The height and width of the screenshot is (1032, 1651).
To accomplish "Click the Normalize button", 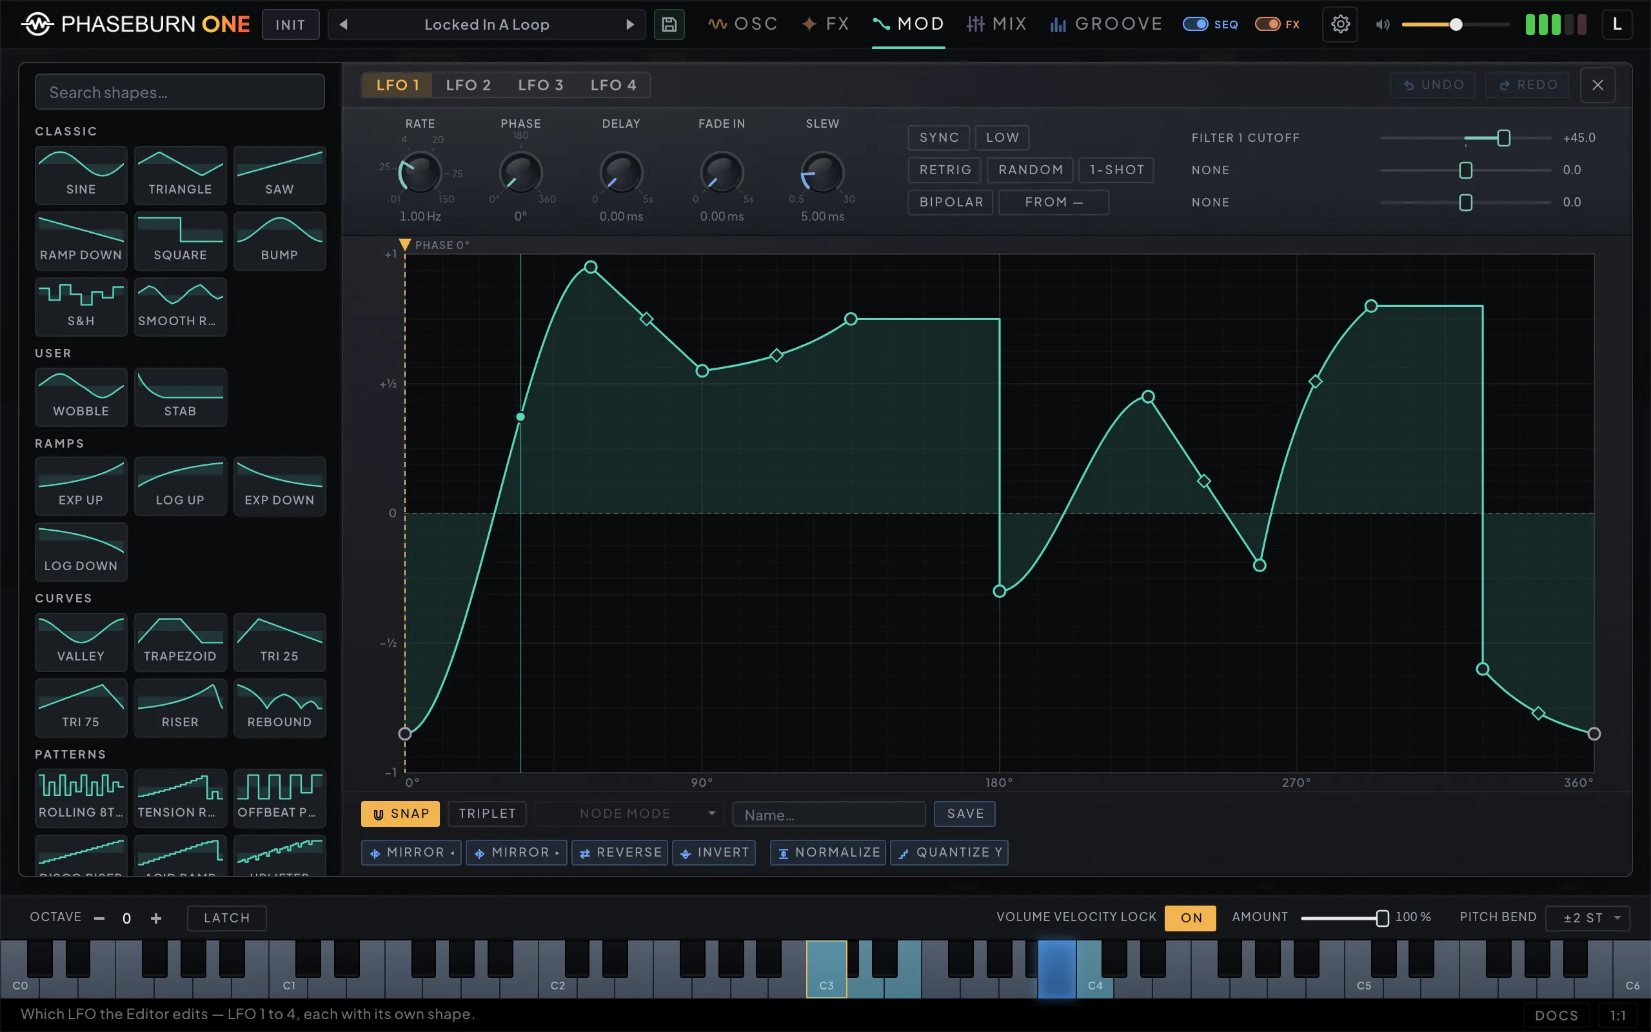I will [827, 853].
